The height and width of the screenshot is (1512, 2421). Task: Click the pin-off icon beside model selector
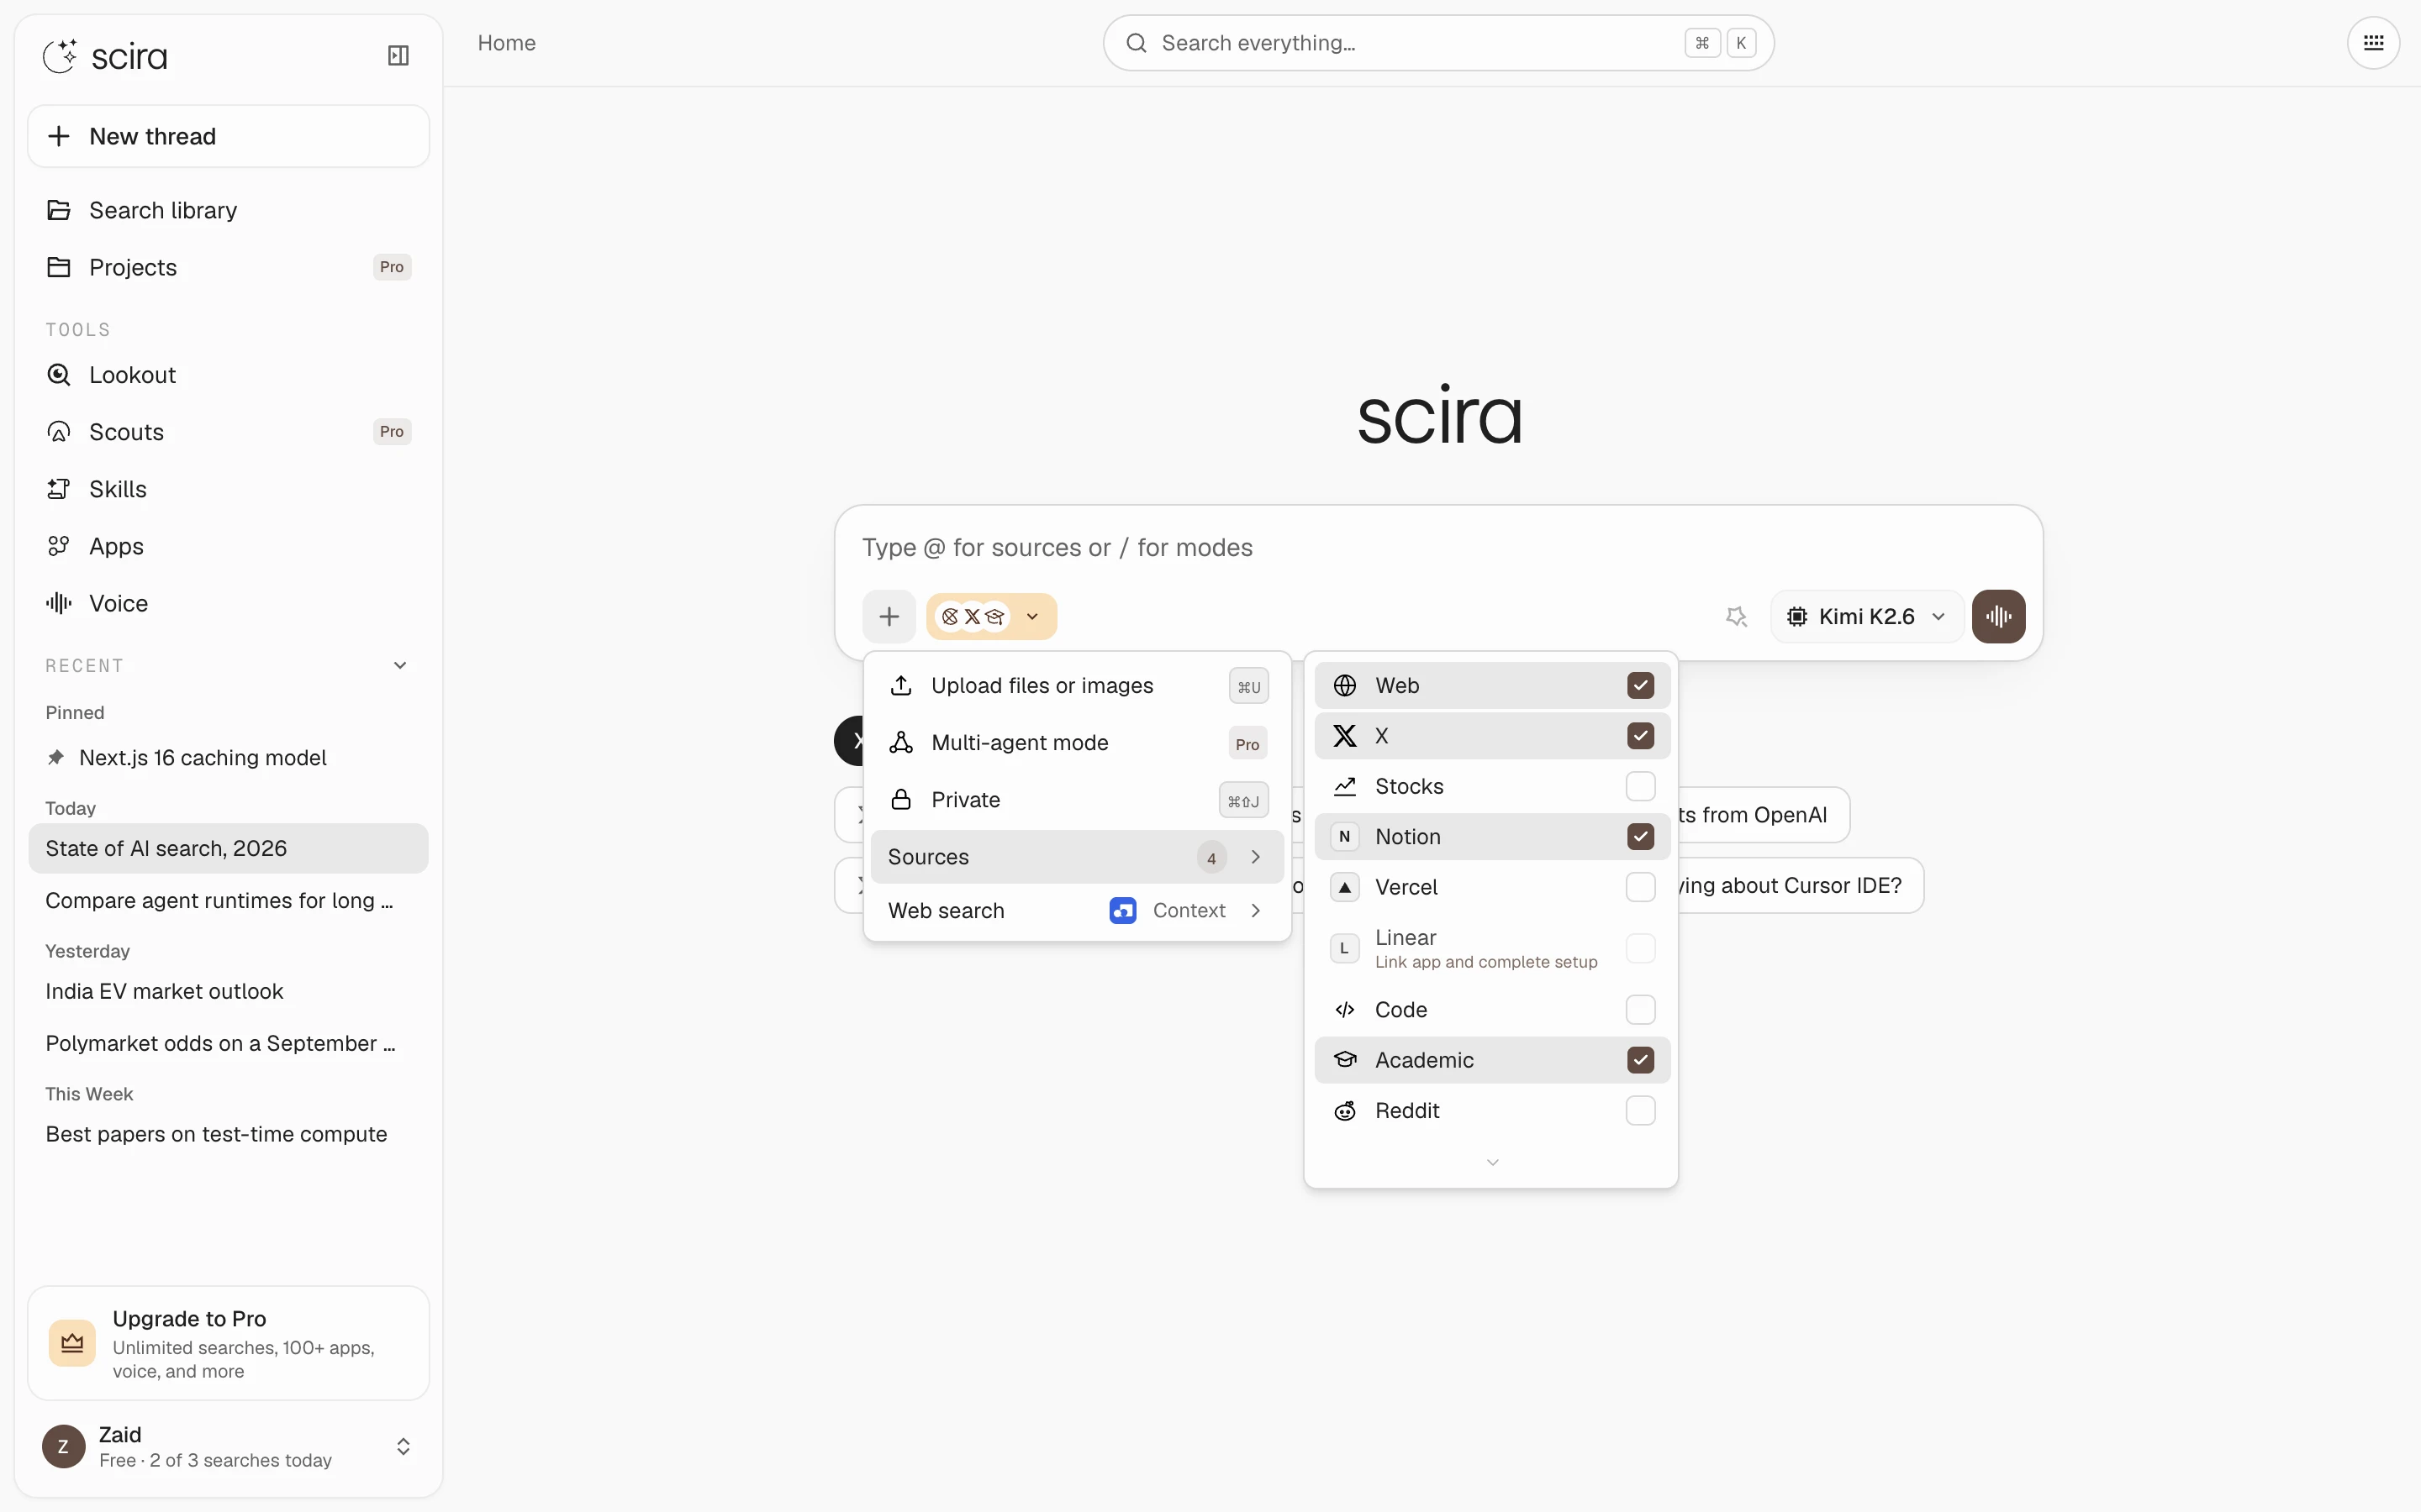pyautogui.click(x=1737, y=616)
